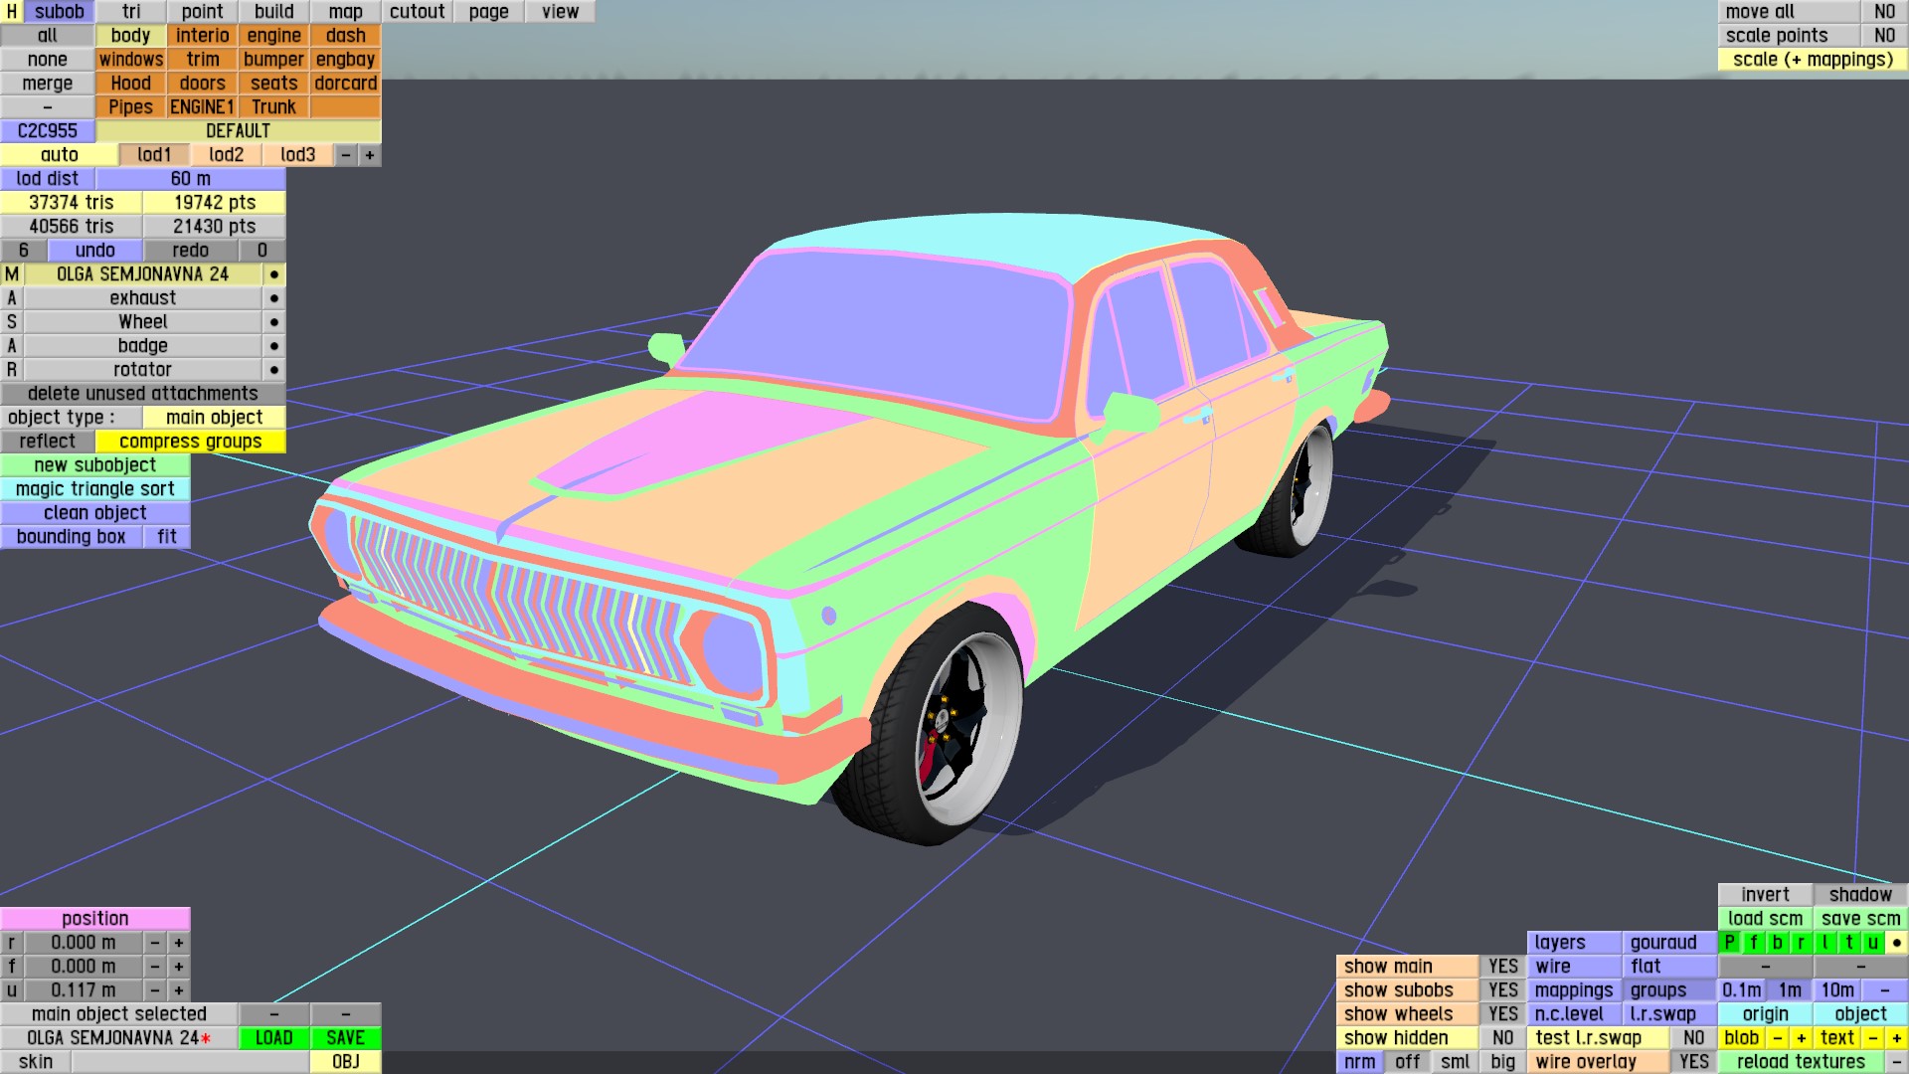Click the green f (front) view button
1909x1074 pixels.
[1753, 943]
